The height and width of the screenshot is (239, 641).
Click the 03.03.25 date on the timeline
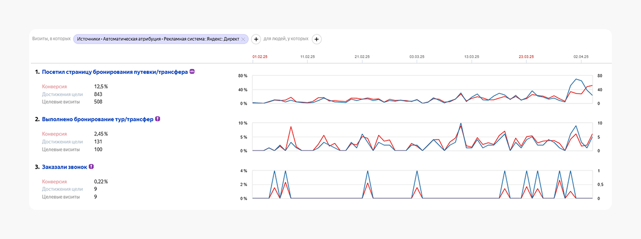417,57
